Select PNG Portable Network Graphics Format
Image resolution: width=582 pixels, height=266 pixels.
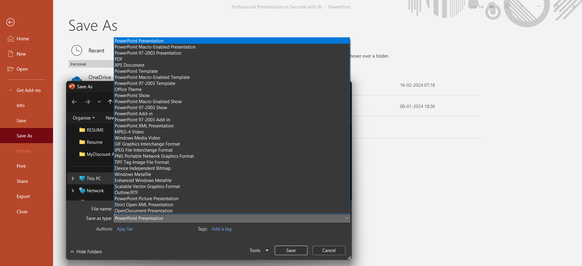point(232,156)
